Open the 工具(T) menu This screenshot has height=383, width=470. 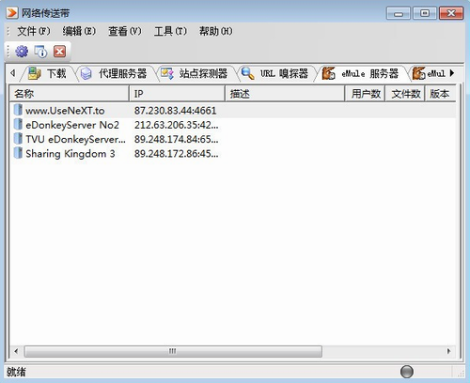(170, 31)
